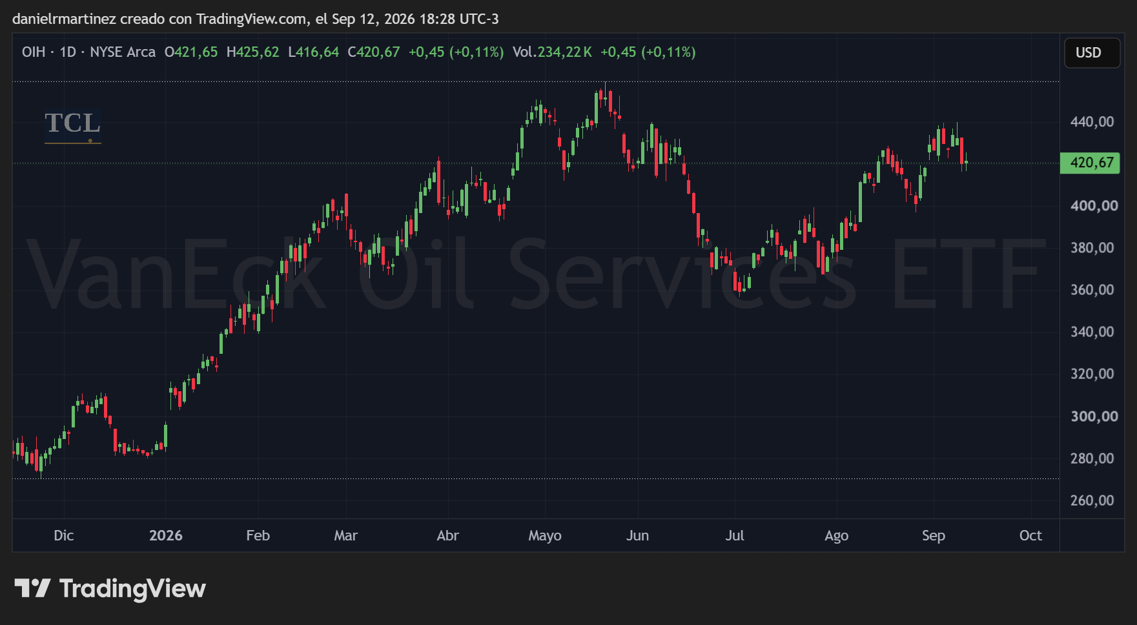Select the 1D interval label in the legend

point(68,52)
